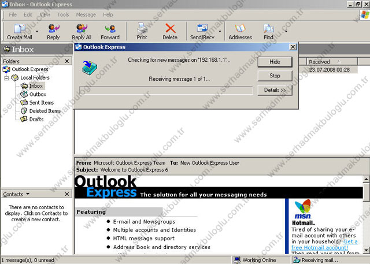Open the Addresses book icon
Image resolution: width=370 pixels, height=264 pixels.
(x=240, y=28)
